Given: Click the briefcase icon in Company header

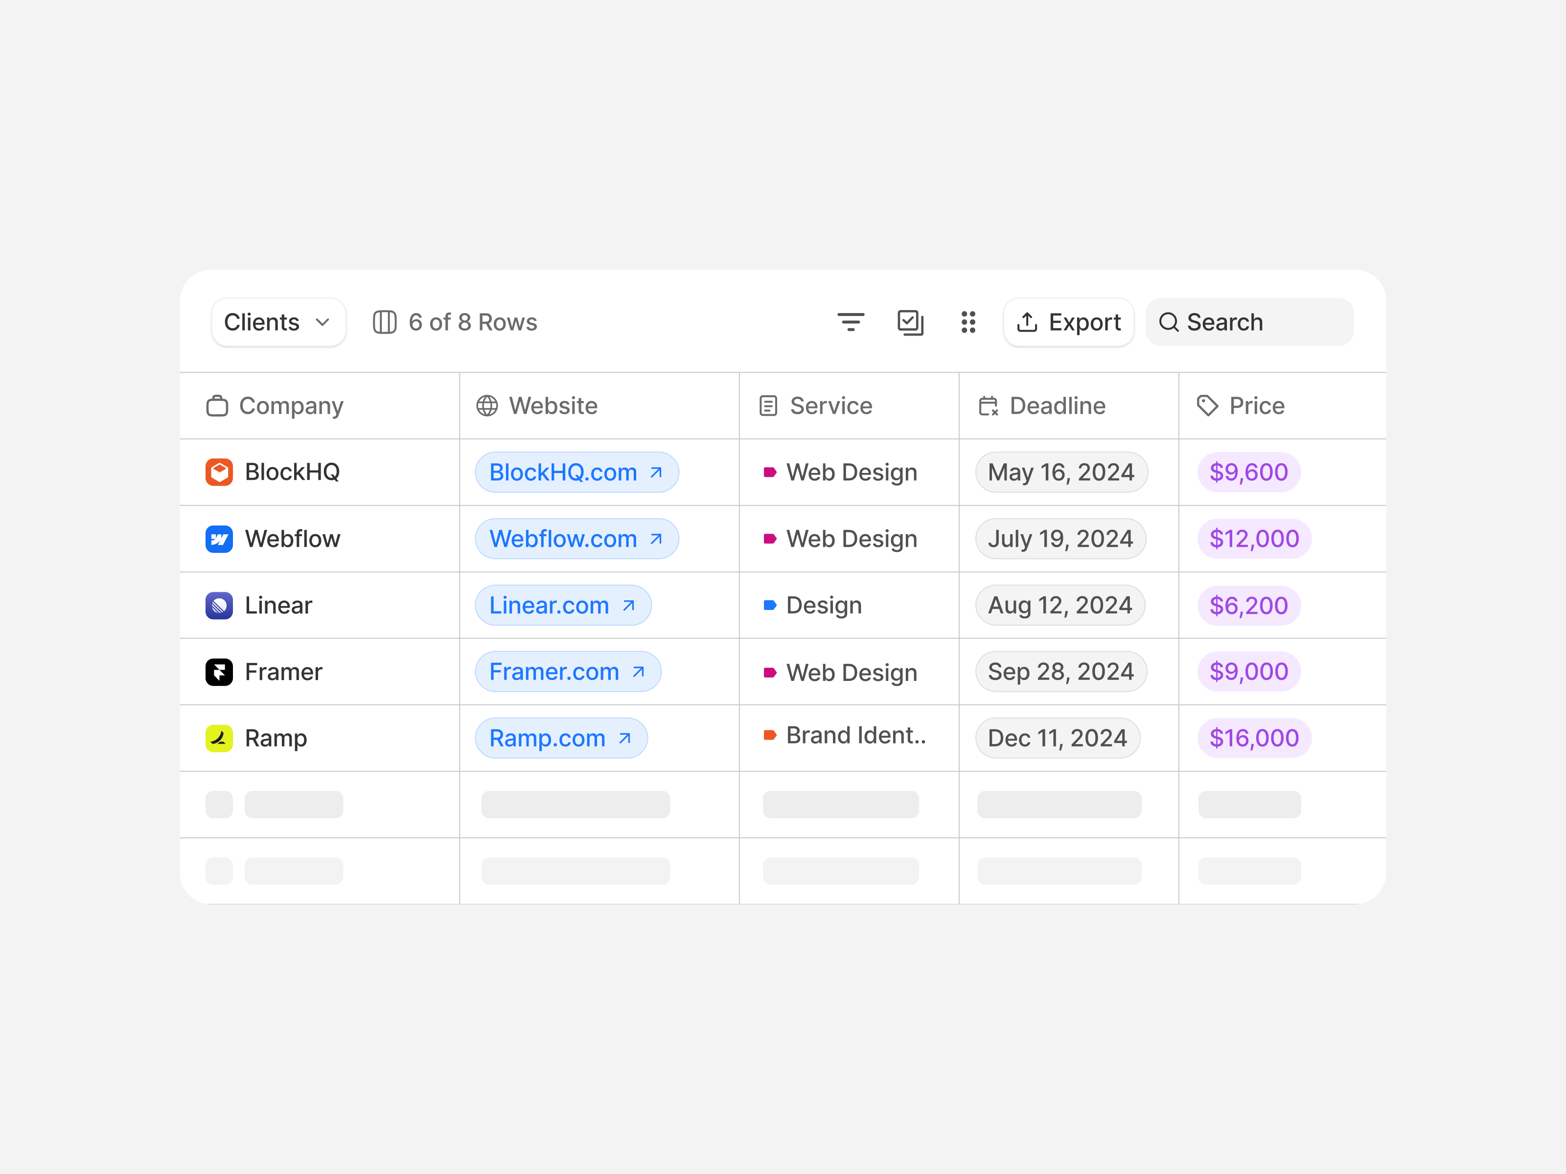Looking at the screenshot, I should 217,406.
